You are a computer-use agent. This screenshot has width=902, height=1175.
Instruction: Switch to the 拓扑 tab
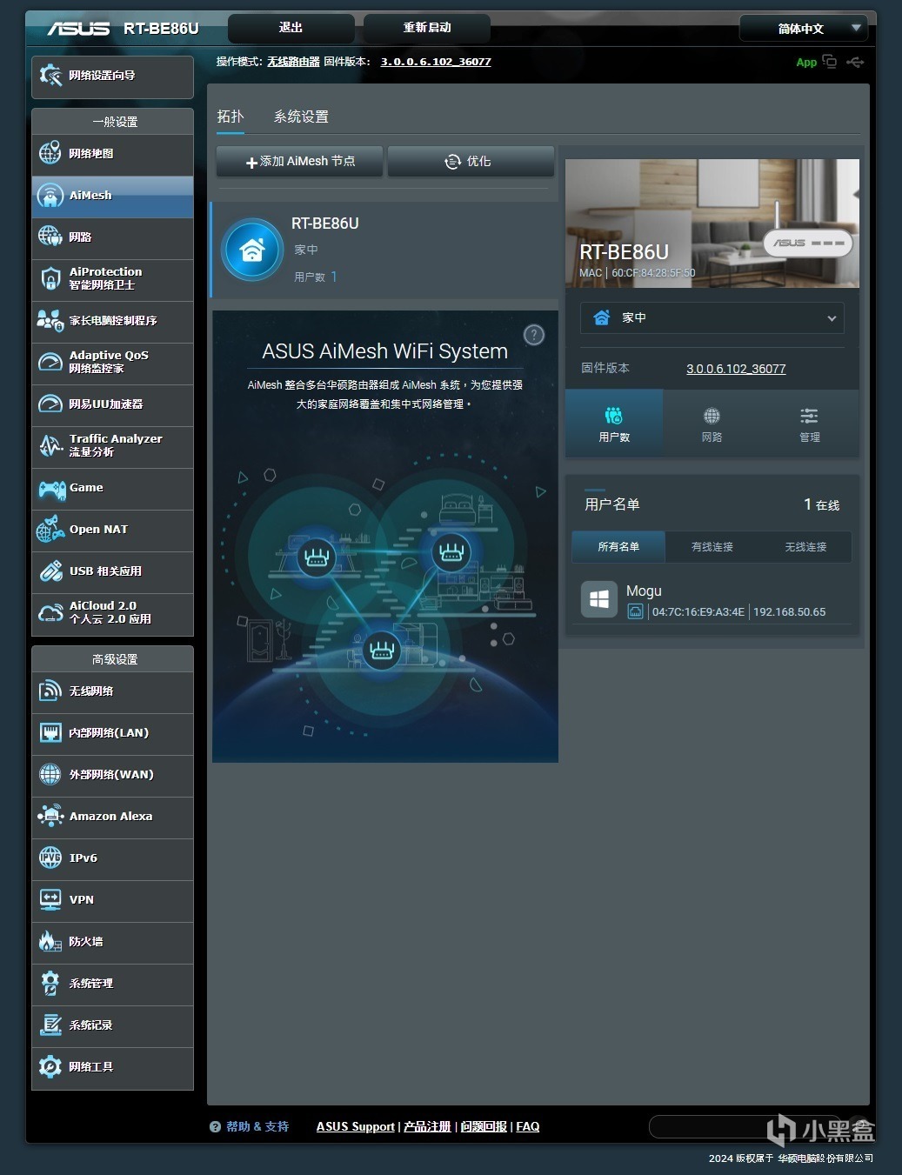pos(231,117)
